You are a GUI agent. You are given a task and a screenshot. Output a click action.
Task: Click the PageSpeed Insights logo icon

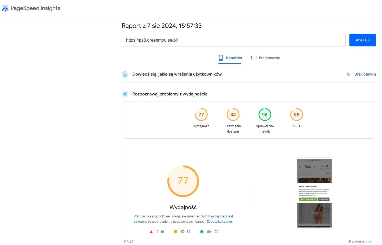click(x=5, y=8)
